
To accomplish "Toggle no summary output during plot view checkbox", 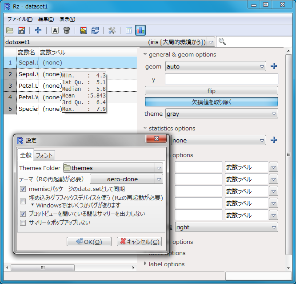I will pos(23,214).
